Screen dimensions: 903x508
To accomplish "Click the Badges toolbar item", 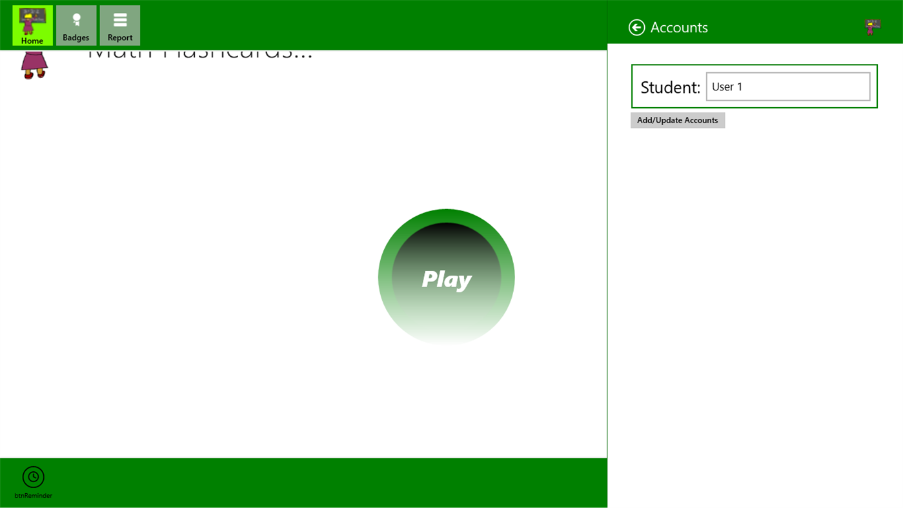I will (76, 25).
